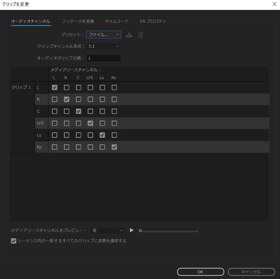Click the save preset icon
Image resolution: width=280 pixels, height=279 pixels.
pos(129,35)
